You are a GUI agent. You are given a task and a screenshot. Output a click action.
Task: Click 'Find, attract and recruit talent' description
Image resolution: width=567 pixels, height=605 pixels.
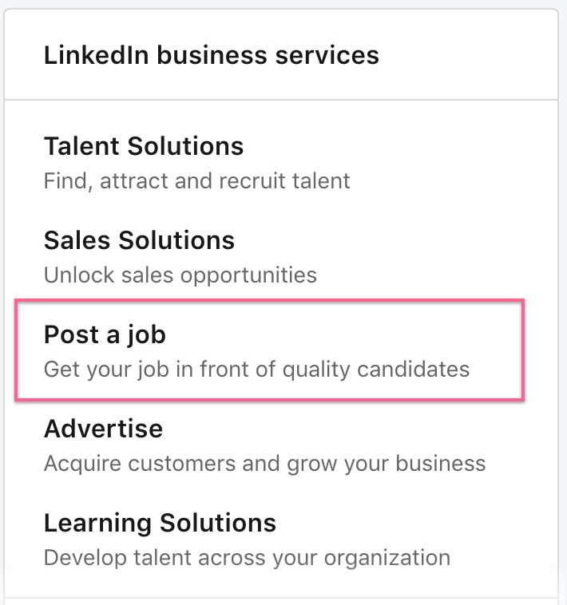(x=196, y=180)
